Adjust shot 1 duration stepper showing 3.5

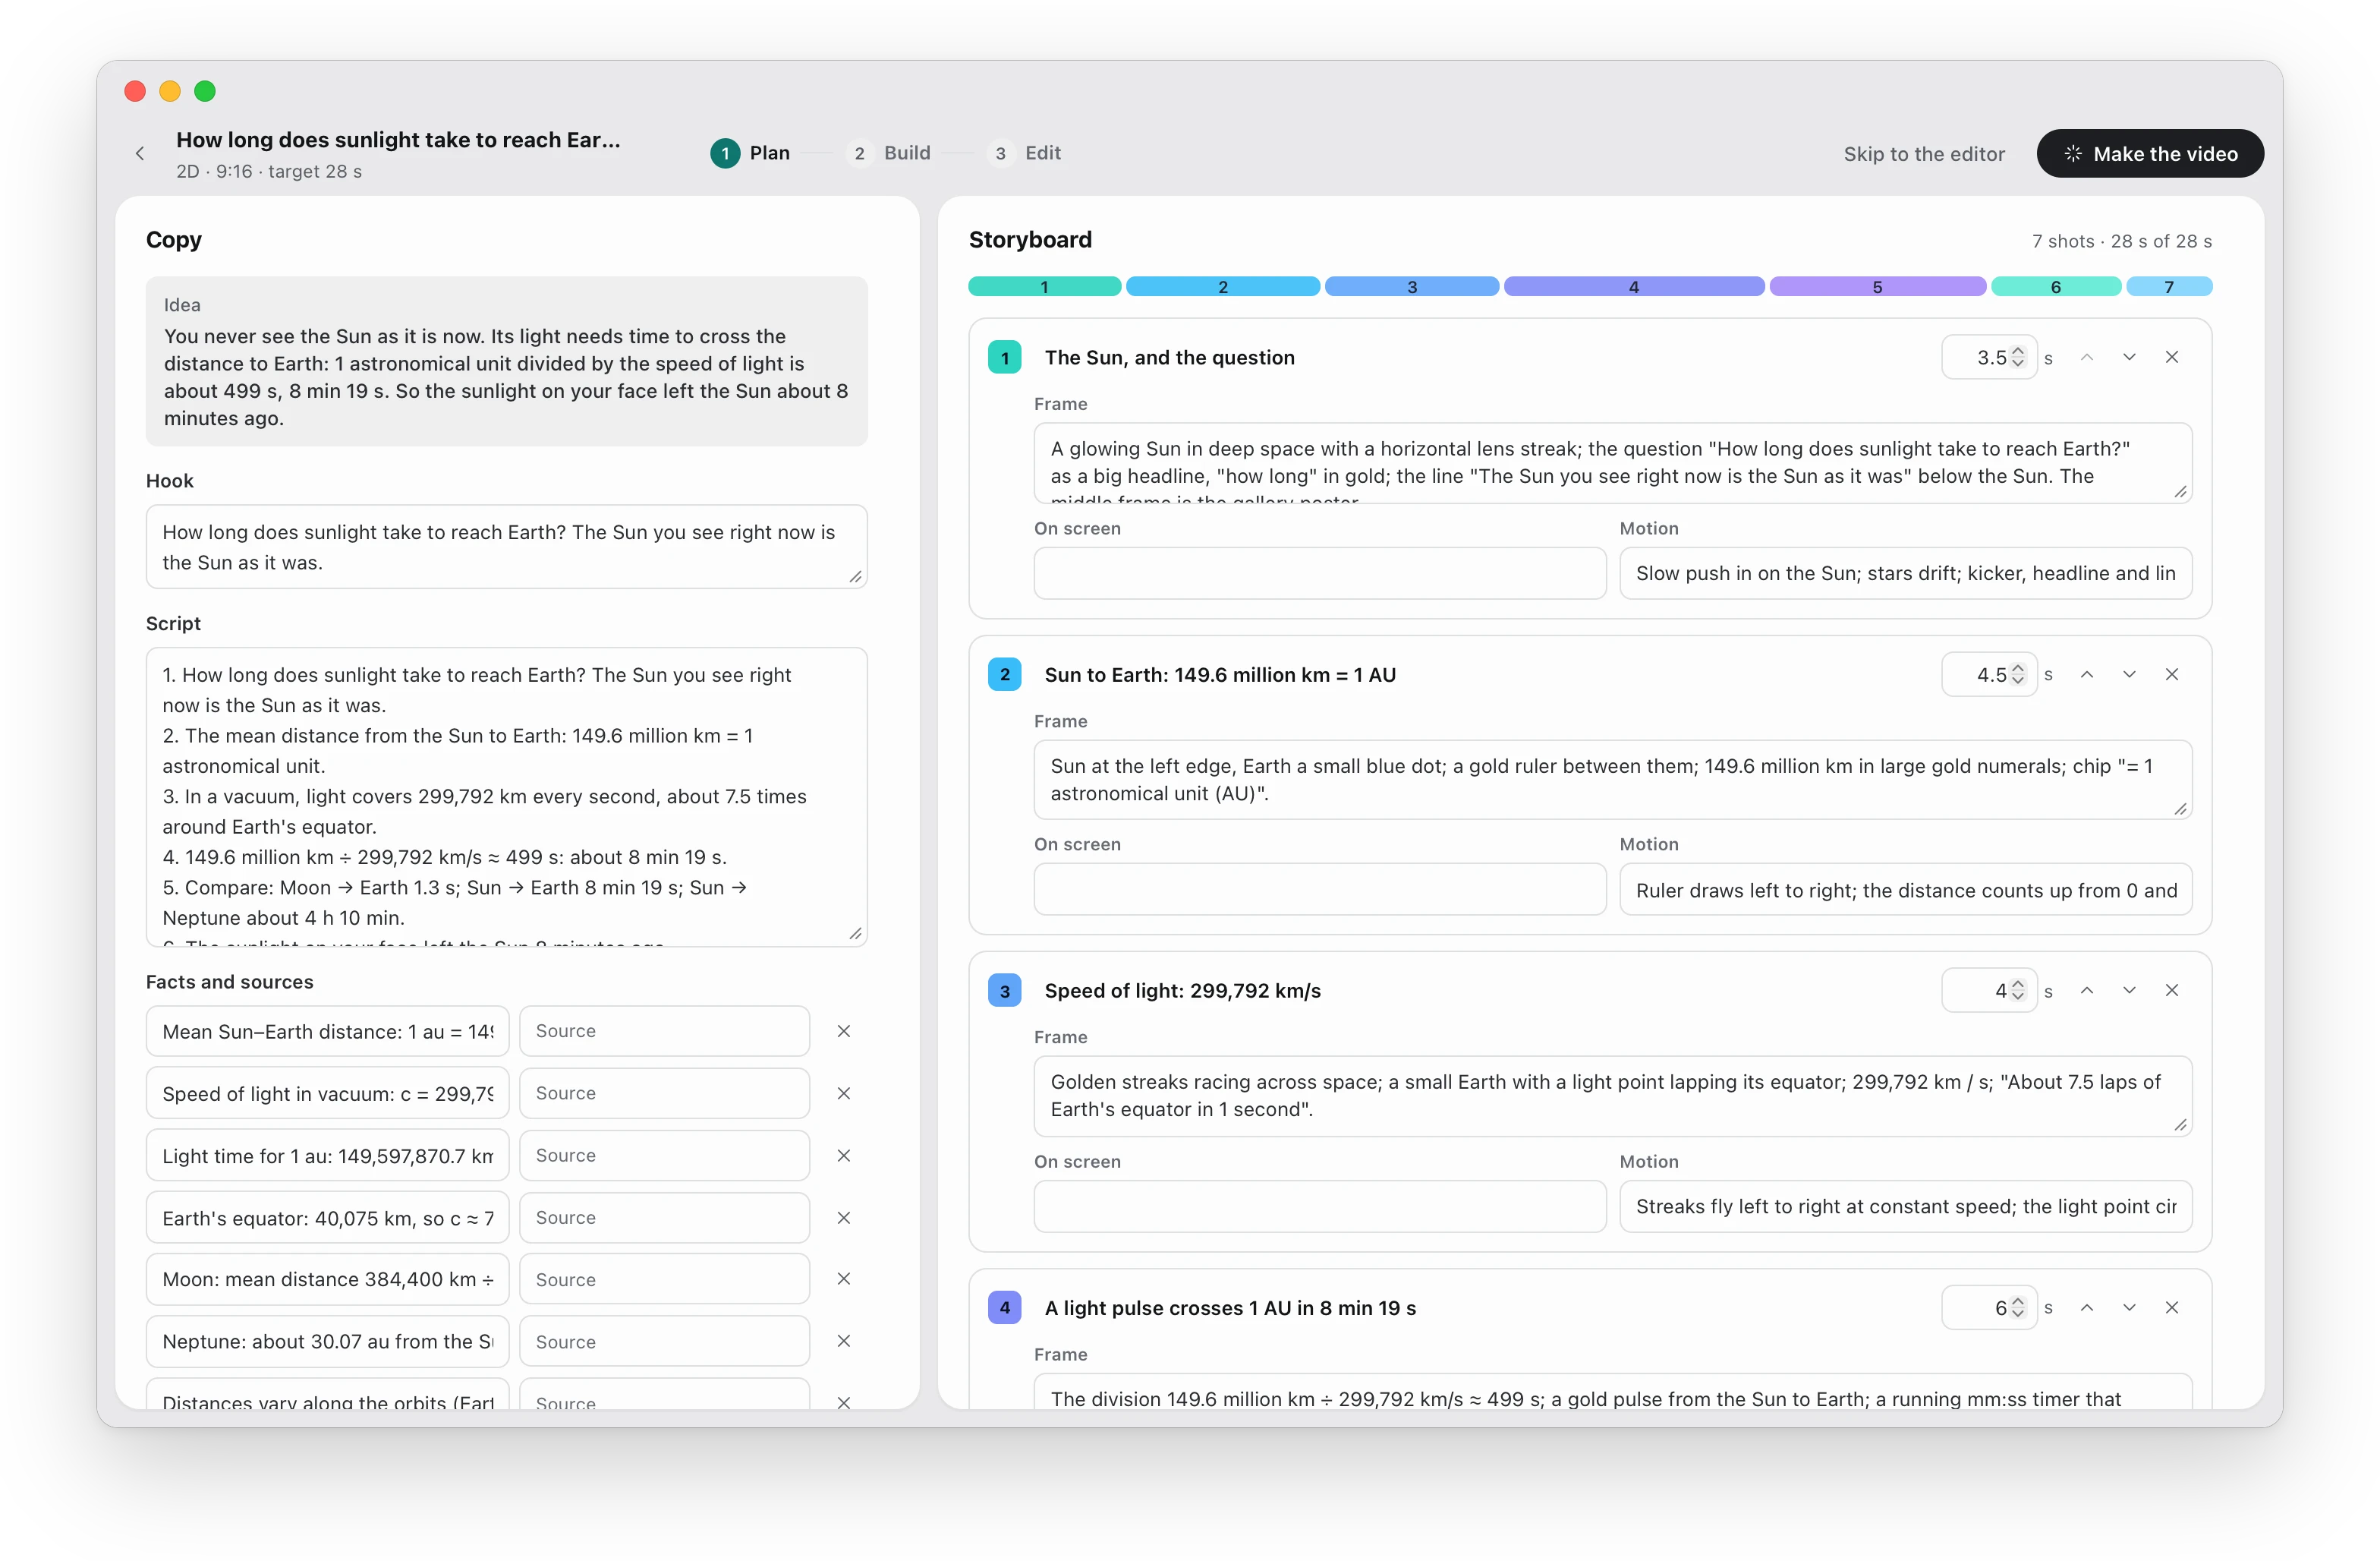(x=2017, y=358)
